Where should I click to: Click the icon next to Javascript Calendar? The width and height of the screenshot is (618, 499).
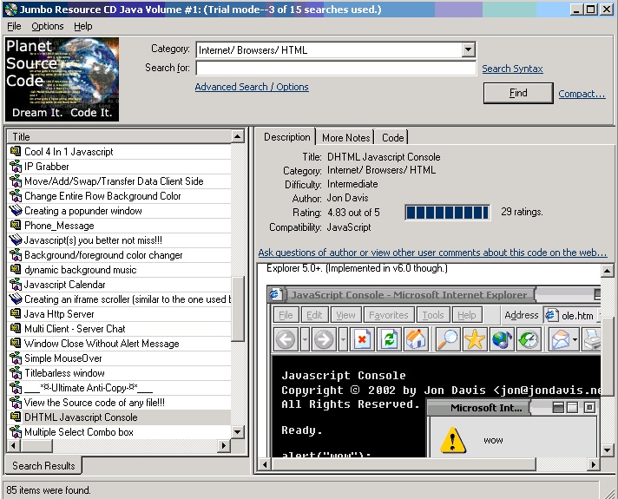pyautogui.click(x=16, y=284)
